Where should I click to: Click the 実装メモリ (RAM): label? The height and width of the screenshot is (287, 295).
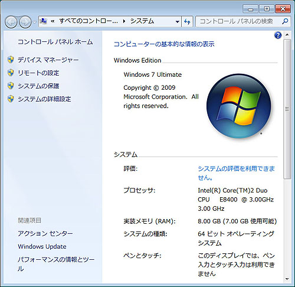click(x=149, y=221)
